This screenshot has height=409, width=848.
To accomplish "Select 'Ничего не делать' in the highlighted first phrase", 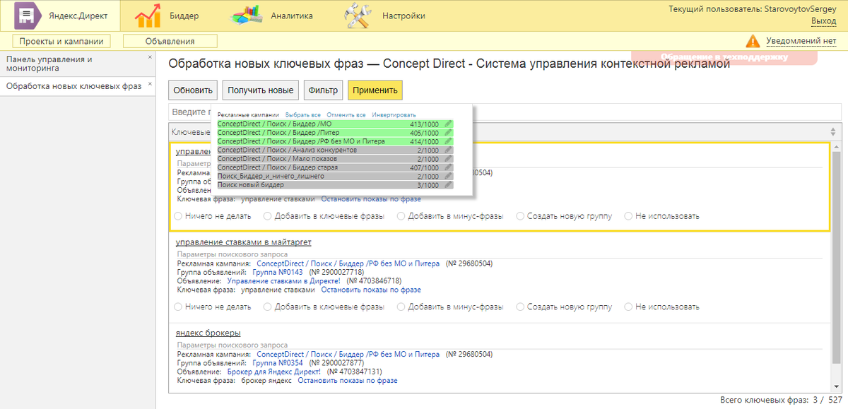I will click(x=177, y=216).
